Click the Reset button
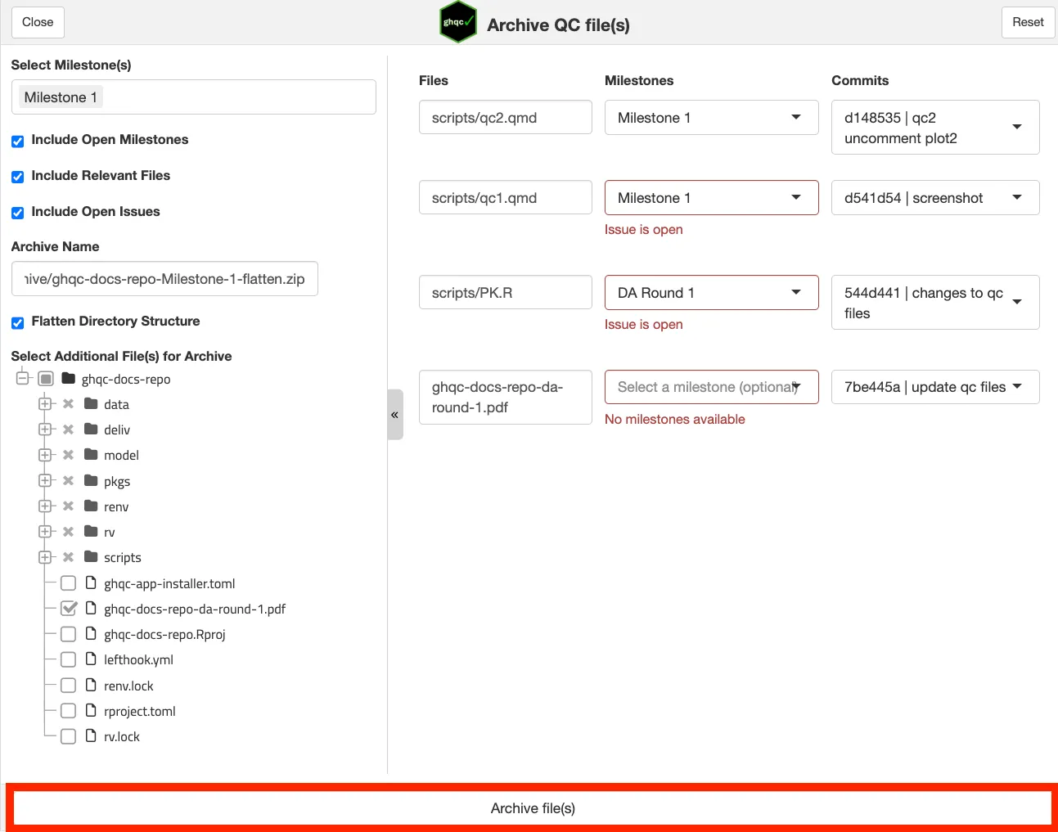 pyautogui.click(x=1027, y=22)
